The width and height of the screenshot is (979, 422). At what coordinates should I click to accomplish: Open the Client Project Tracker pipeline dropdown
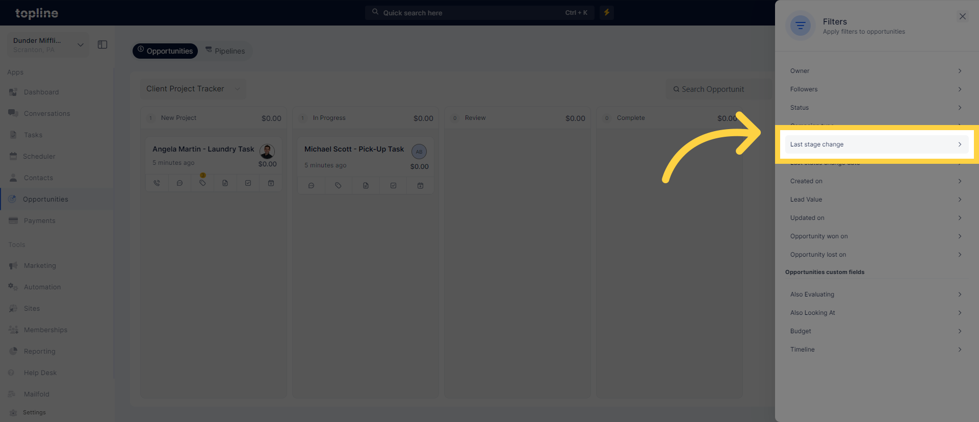[193, 89]
